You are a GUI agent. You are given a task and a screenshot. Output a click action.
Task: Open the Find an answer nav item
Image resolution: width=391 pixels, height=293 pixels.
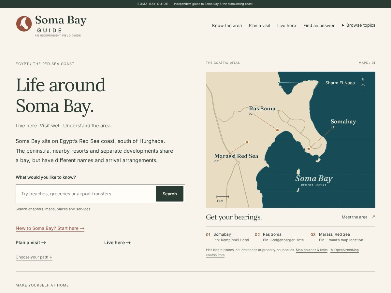[319, 26]
